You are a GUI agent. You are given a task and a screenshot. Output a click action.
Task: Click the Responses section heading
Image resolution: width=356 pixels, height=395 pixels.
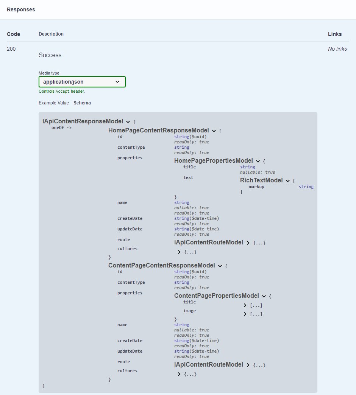pyautogui.click(x=21, y=9)
